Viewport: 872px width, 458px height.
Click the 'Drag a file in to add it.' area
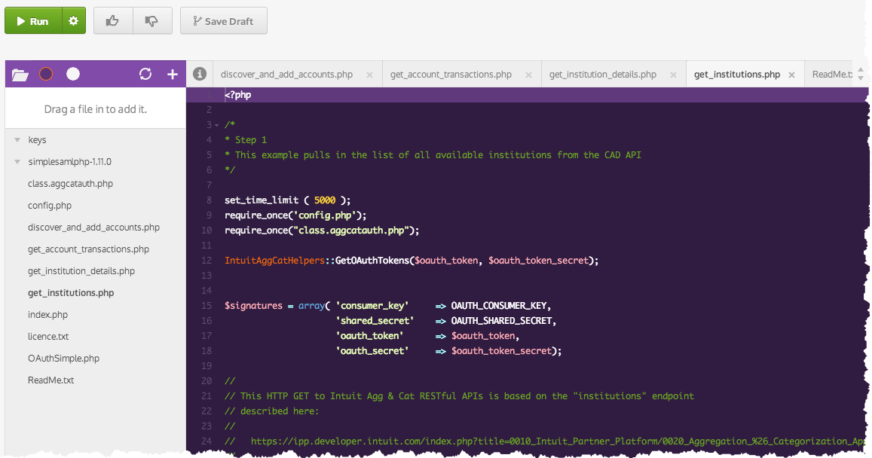click(x=95, y=109)
